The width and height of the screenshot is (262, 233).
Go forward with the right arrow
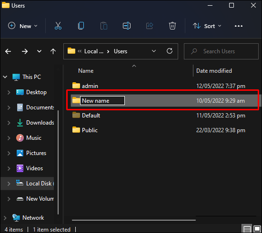click(x=25, y=51)
